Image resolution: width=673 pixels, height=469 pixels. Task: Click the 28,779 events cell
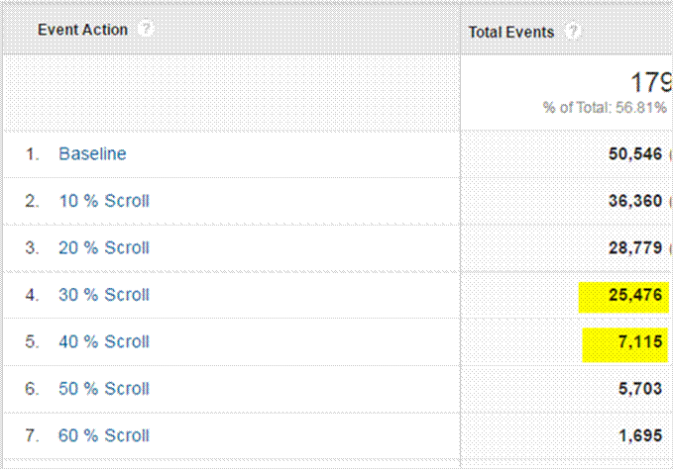(635, 247)
